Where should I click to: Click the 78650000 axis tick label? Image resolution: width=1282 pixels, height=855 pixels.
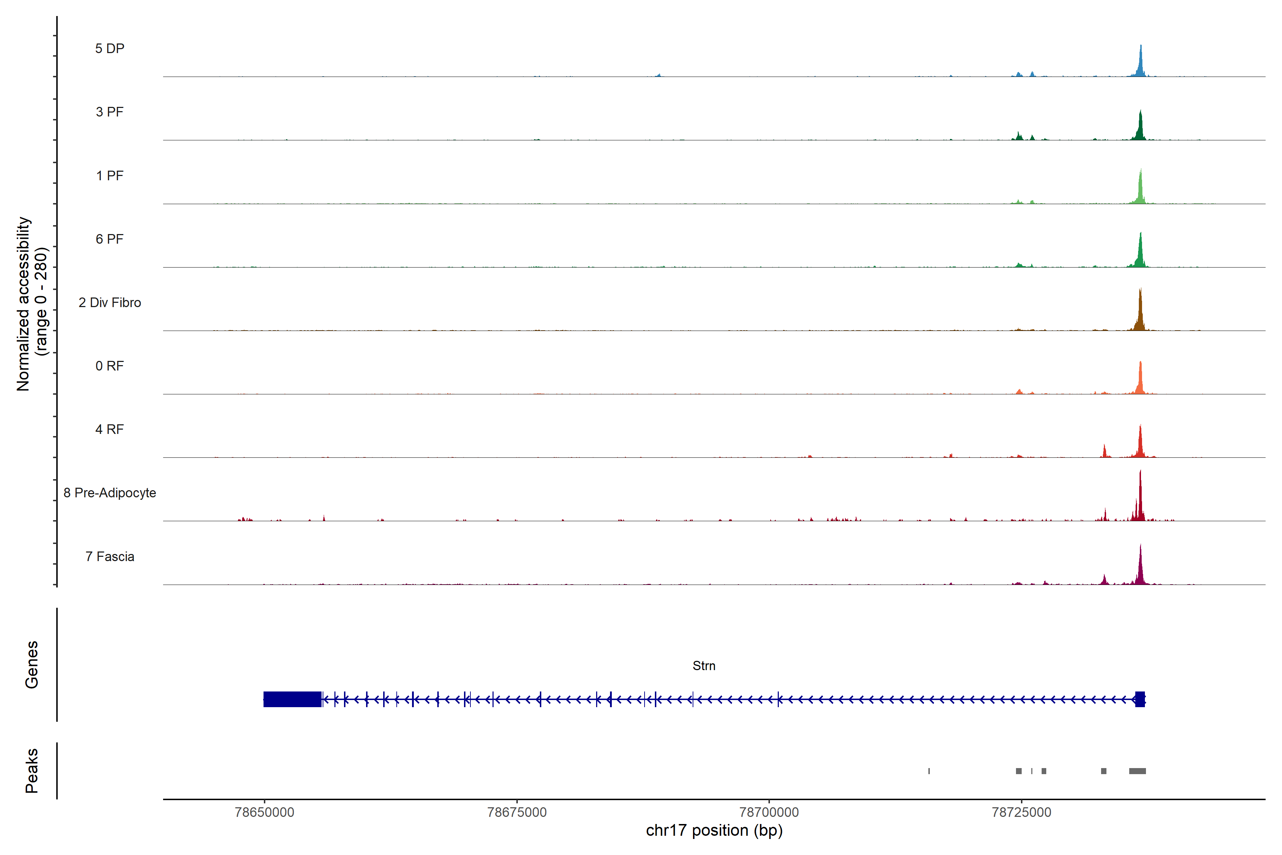coord(264,812)
